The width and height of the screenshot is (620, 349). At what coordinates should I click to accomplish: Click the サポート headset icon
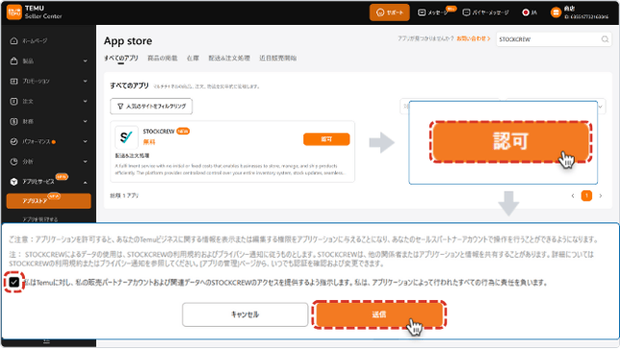point(380,12)
